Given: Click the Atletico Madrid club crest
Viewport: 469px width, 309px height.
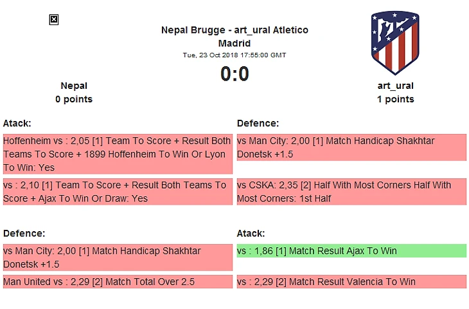Looking at the screenshot, I should [x=394, y=43].
